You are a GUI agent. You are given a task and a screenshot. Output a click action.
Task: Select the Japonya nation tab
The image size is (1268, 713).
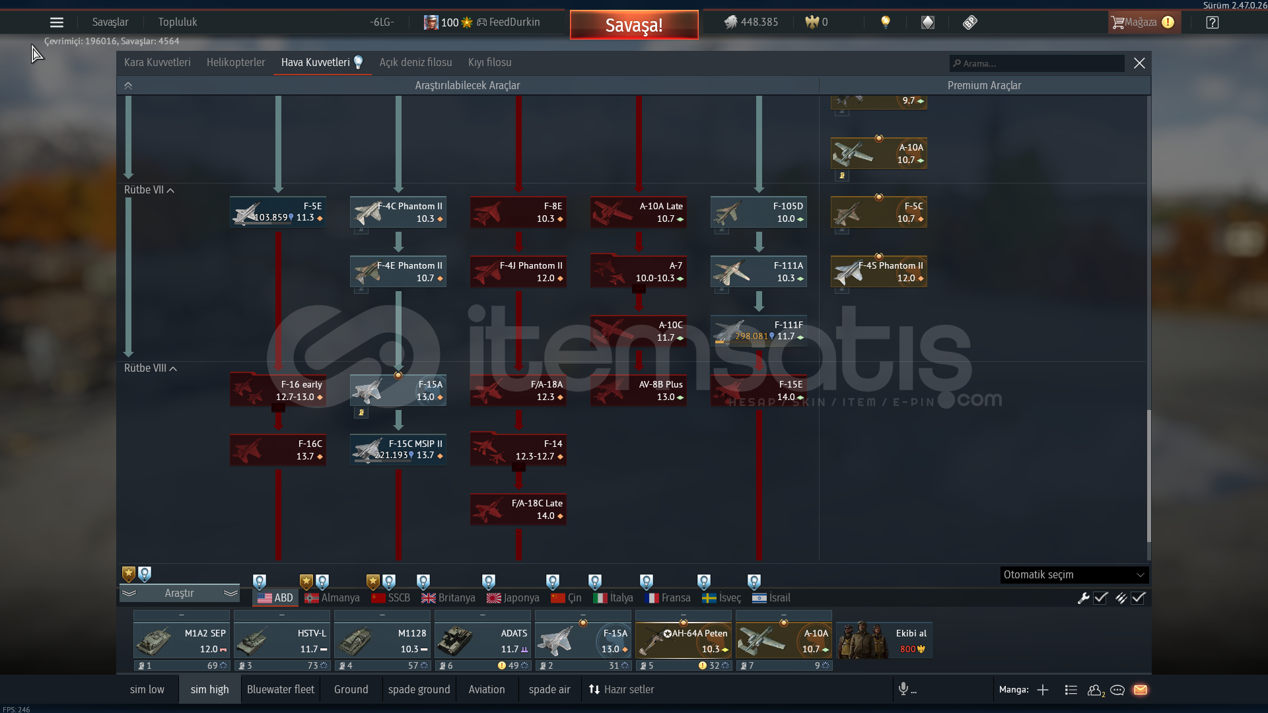click(513, 598)
